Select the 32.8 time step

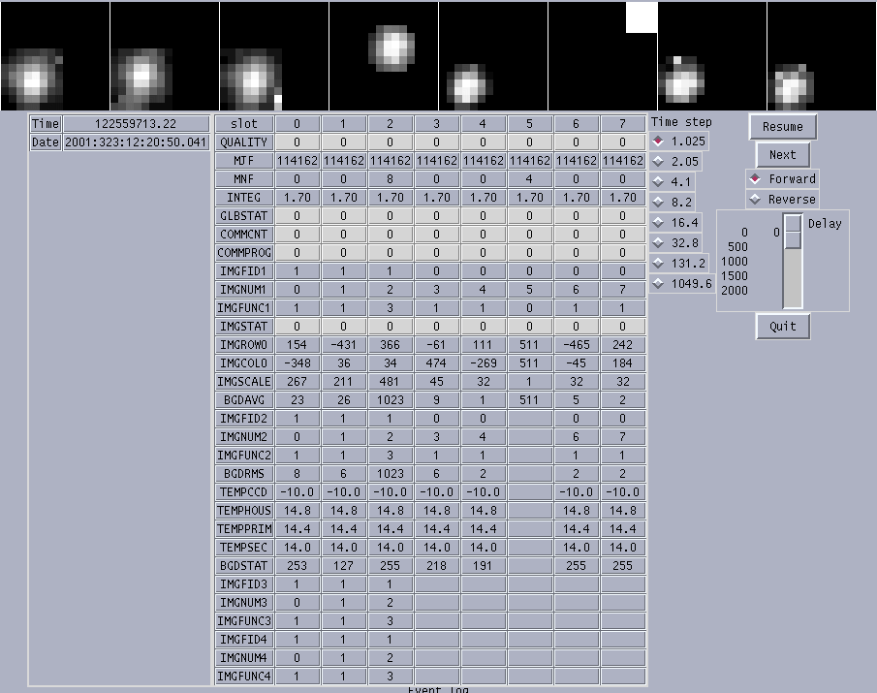pyautogui.click(x=676, y=242)
